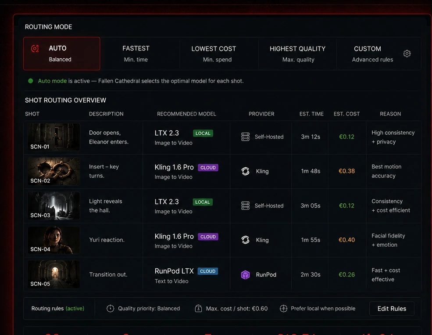432x335 pixels.
Task: Click EST. TIME column header
Action: [311, 114]
